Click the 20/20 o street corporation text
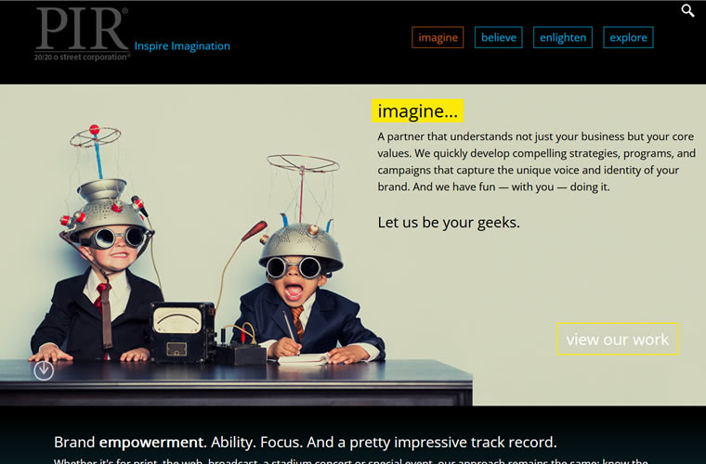706x464 pixels. [x=82, y=57]
